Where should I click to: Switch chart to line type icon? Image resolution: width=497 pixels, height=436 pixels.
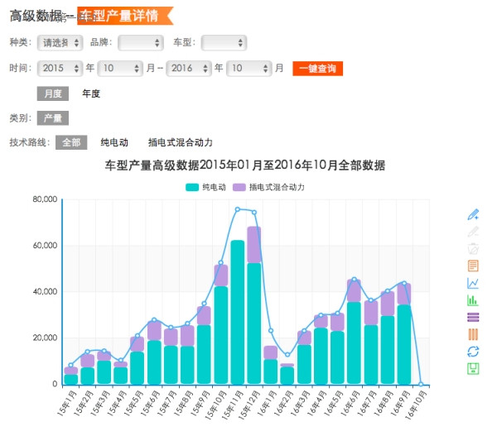473,283
